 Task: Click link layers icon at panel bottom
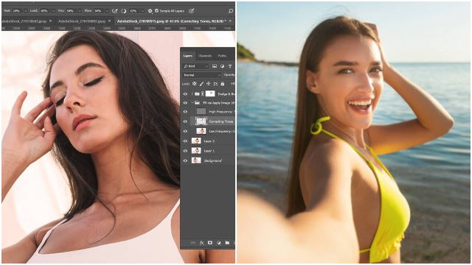pos(193,243)
